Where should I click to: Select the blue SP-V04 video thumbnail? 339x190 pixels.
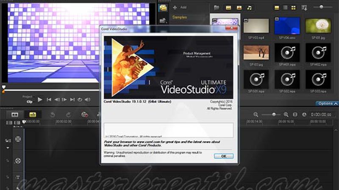(x=287, y=26)
